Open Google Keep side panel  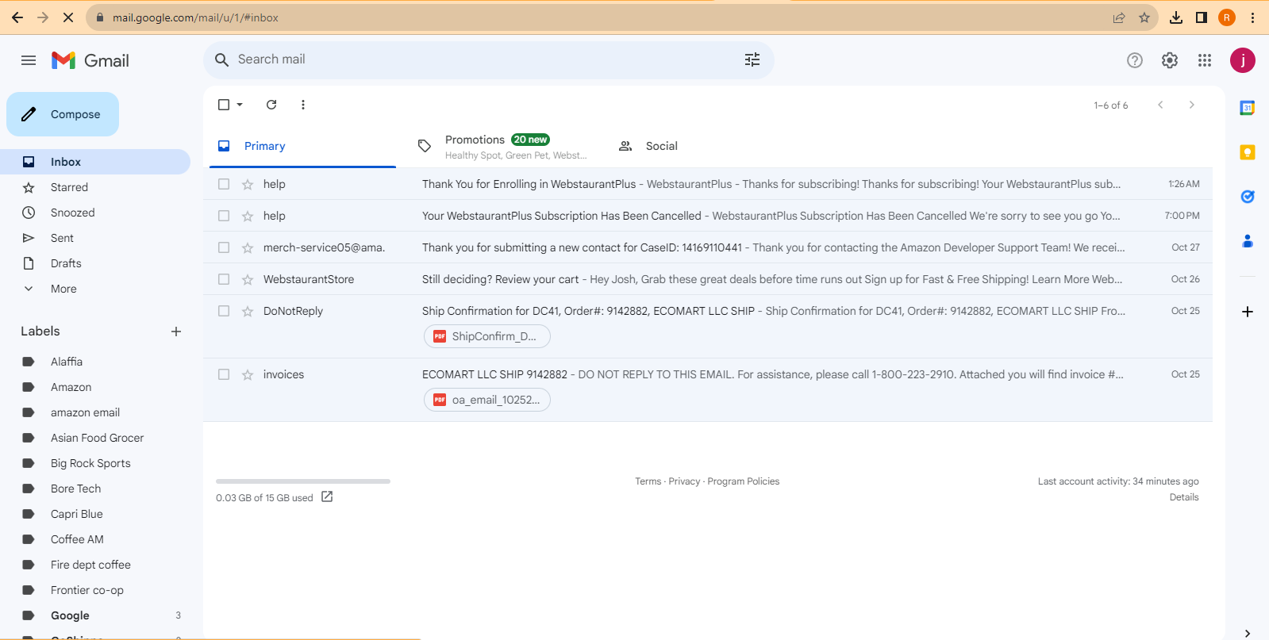tap(1248, 152)
